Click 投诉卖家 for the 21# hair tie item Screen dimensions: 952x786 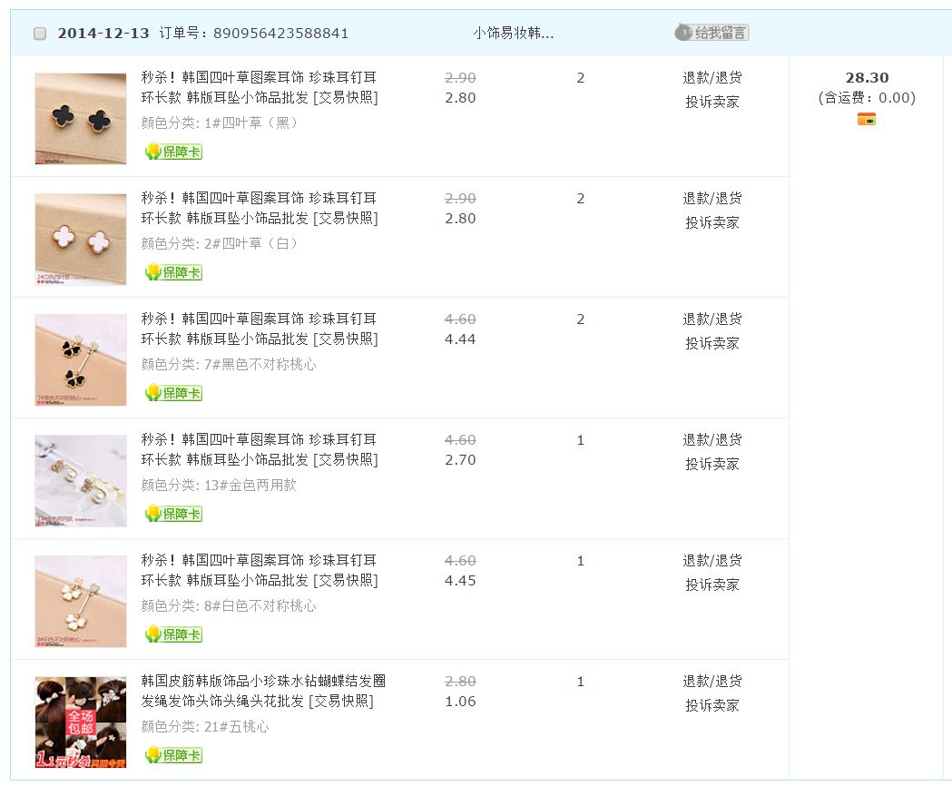712,705
